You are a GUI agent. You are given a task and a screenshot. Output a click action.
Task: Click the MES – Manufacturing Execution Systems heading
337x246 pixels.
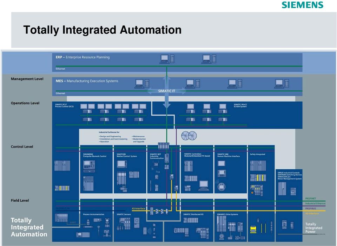[87, 81]
